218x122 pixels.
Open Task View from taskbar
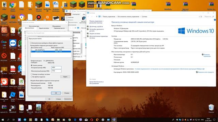point(14,120)
